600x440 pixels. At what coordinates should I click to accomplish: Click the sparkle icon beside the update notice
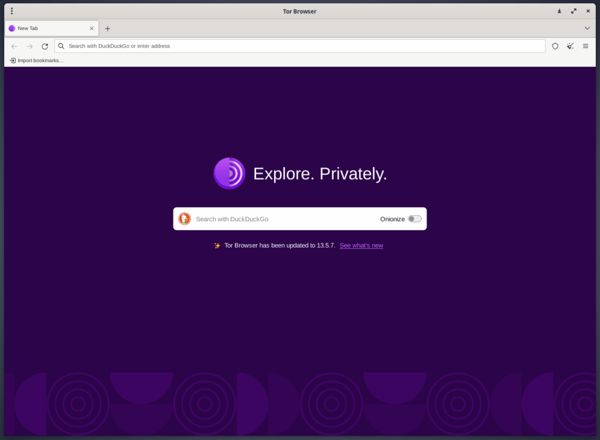point(217,245)
